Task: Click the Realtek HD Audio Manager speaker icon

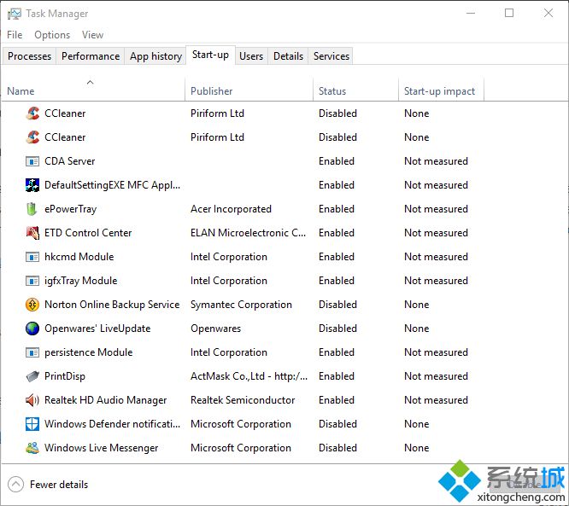Action: point(32,400)
